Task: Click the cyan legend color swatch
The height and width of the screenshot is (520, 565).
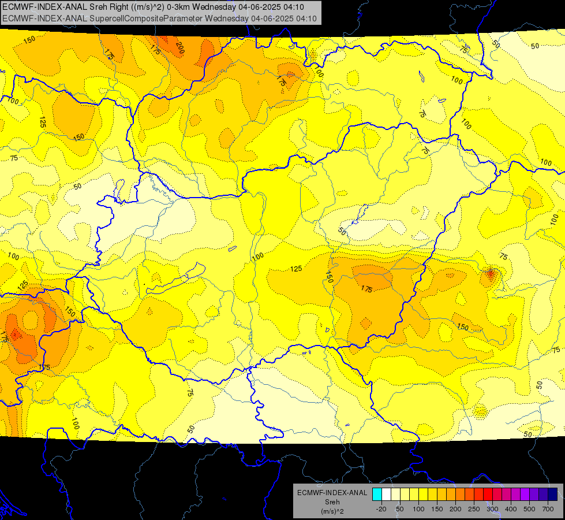Action: (x=377, y=495)
